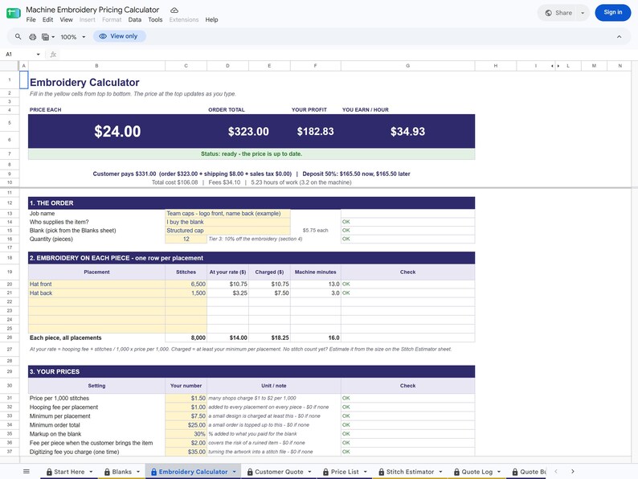
Task: Select the 'Hat back' placement cell
Action: click(x=96, y=293)
